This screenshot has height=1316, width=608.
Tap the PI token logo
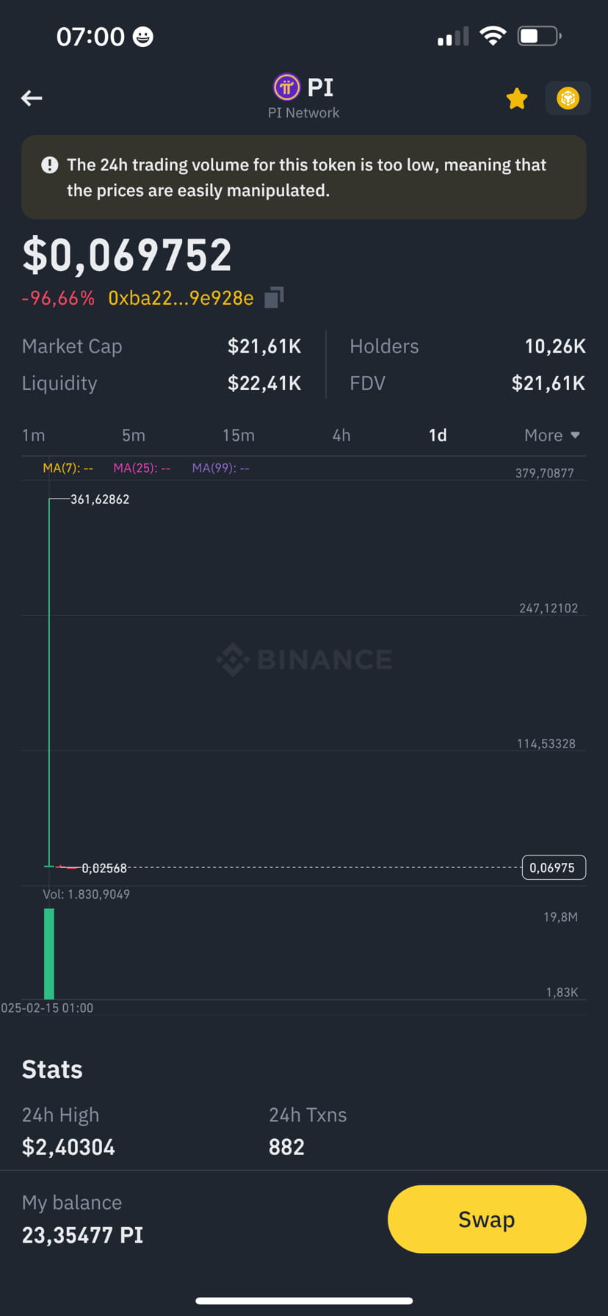[x=286, y=87]
